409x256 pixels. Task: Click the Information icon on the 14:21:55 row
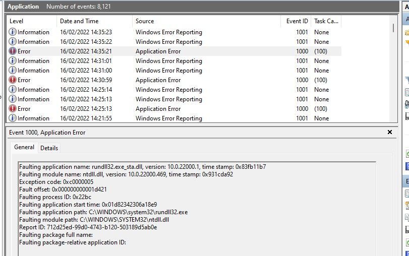click(13, 118)
